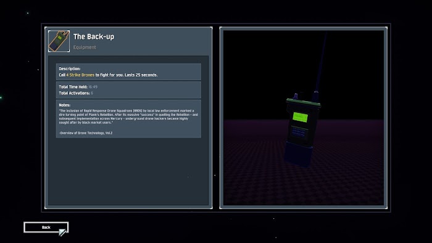
Task: Click the '4 Strike Drones' highlighted text
Action: coord(80,75)
